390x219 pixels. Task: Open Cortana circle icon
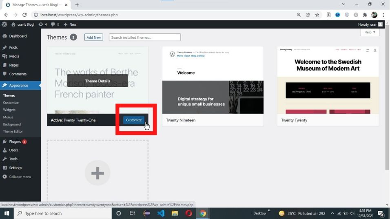point(118,213)
